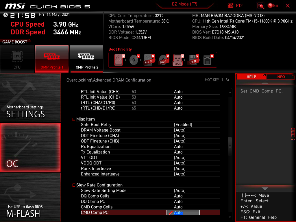Select the network boot device icon
Viewport: 296px width, 222px height.
pos(208,60)
